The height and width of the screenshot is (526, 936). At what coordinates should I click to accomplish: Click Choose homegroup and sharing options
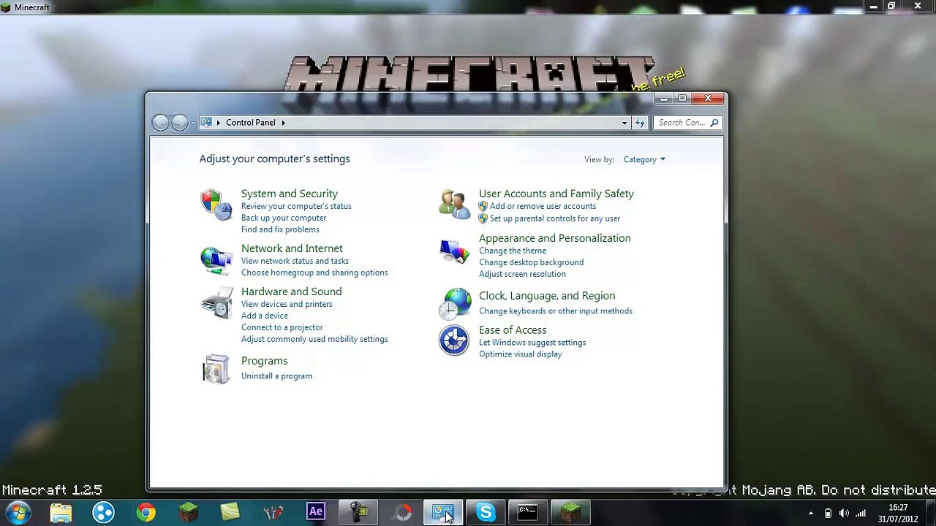click(x=314, y=272)
